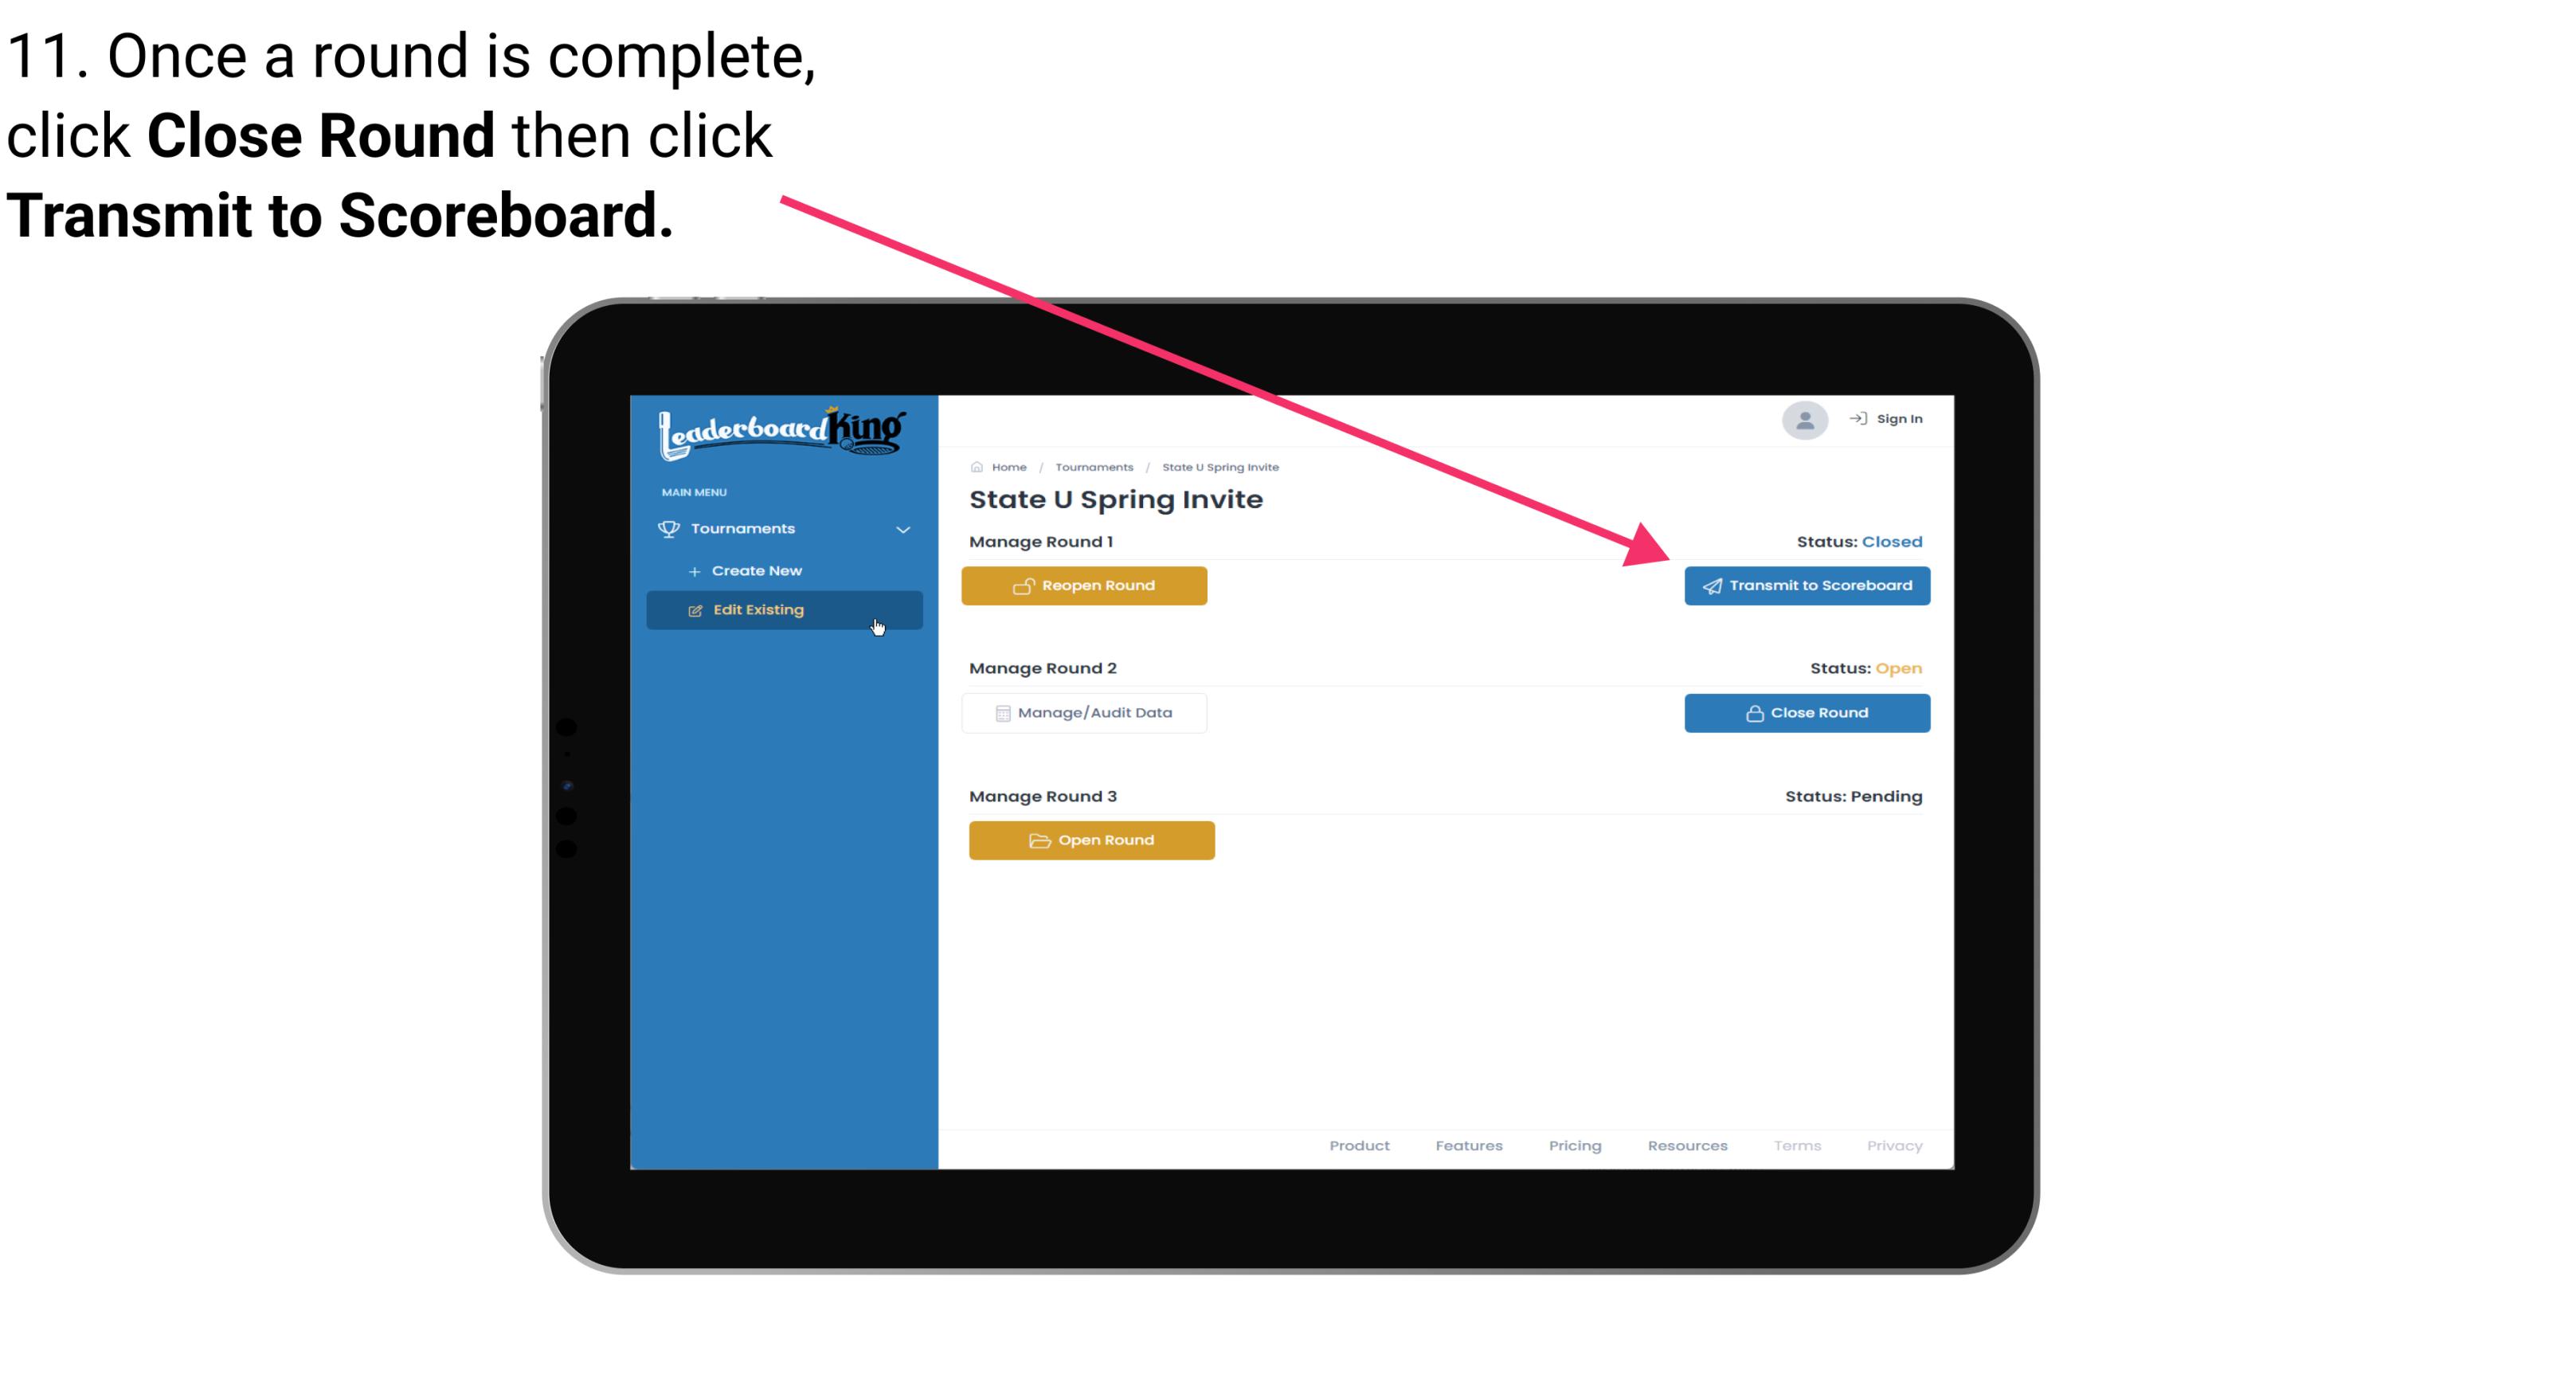Screen dimensions: 2576x1386
Task: Click the Resources footer link
Action: [1687, 1145]
